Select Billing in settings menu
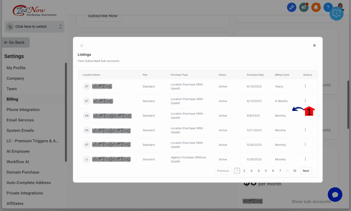The width and height of the screenshot is (351, 211). point(12,99)
